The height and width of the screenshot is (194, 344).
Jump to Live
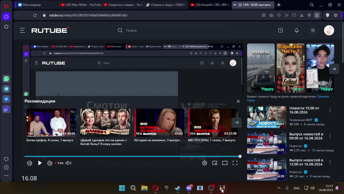point(59,163)
